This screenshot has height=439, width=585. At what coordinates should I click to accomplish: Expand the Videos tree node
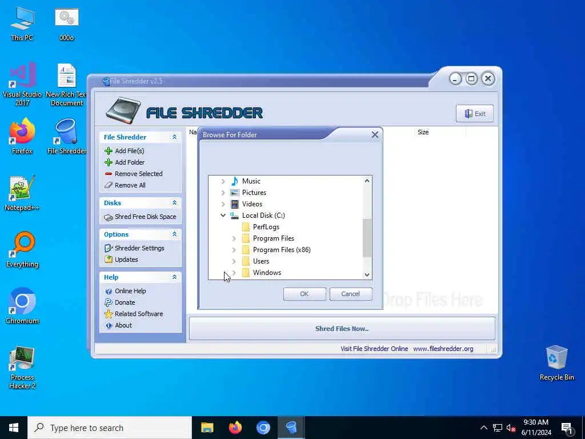(x=223, y=204)
